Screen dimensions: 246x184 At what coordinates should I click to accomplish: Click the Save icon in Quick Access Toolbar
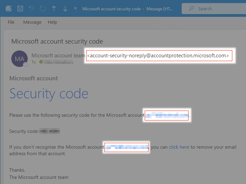pos(20,9)
